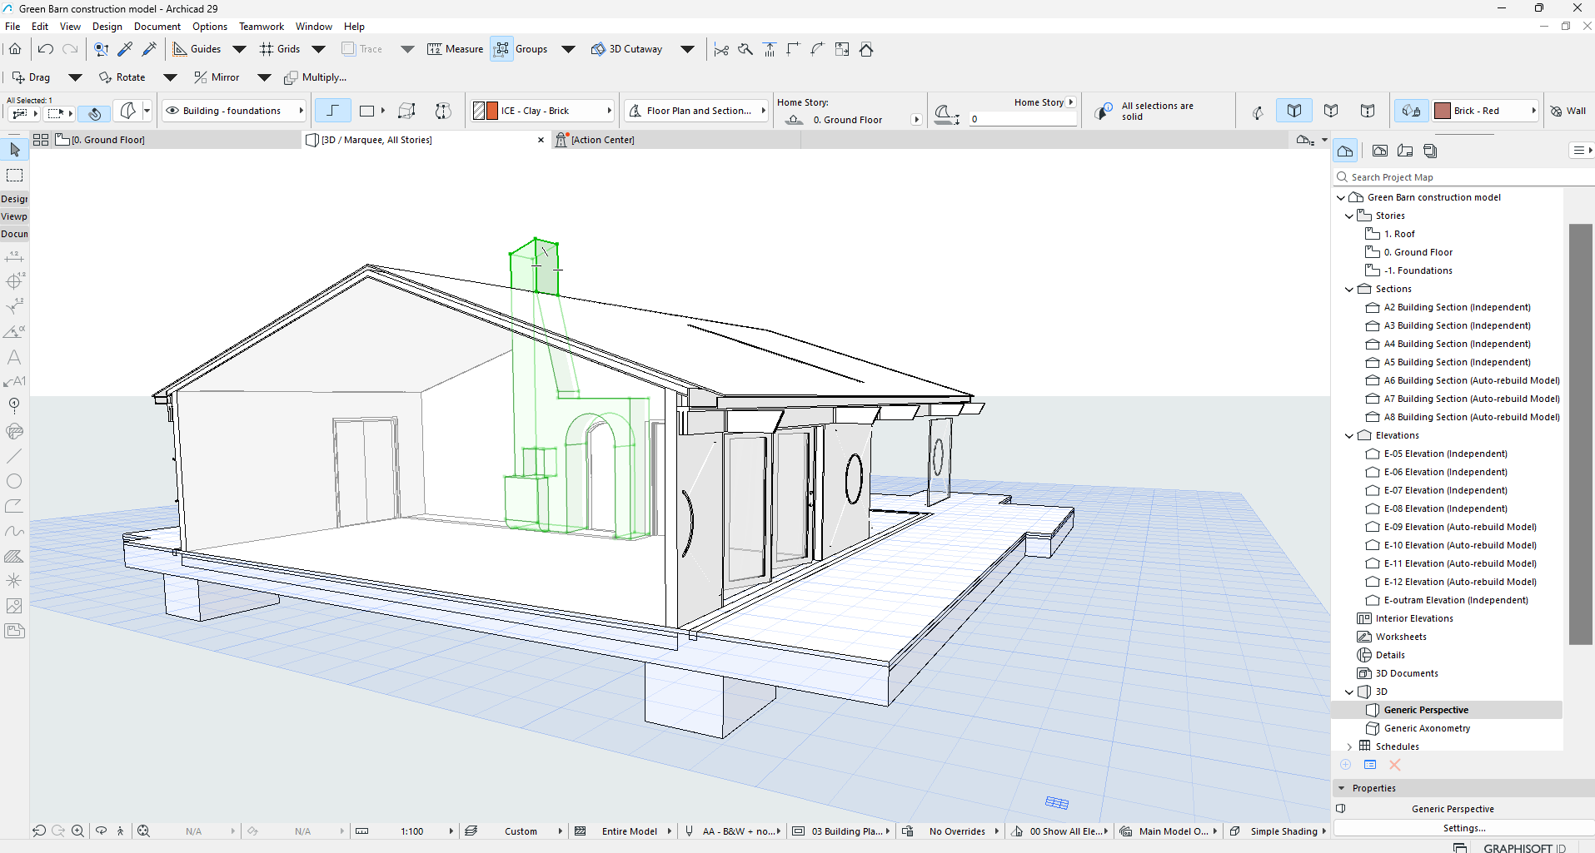Expand the Schedules tree node
The height and width of the screenshot is (853, 1595).
pos(1349,746)
